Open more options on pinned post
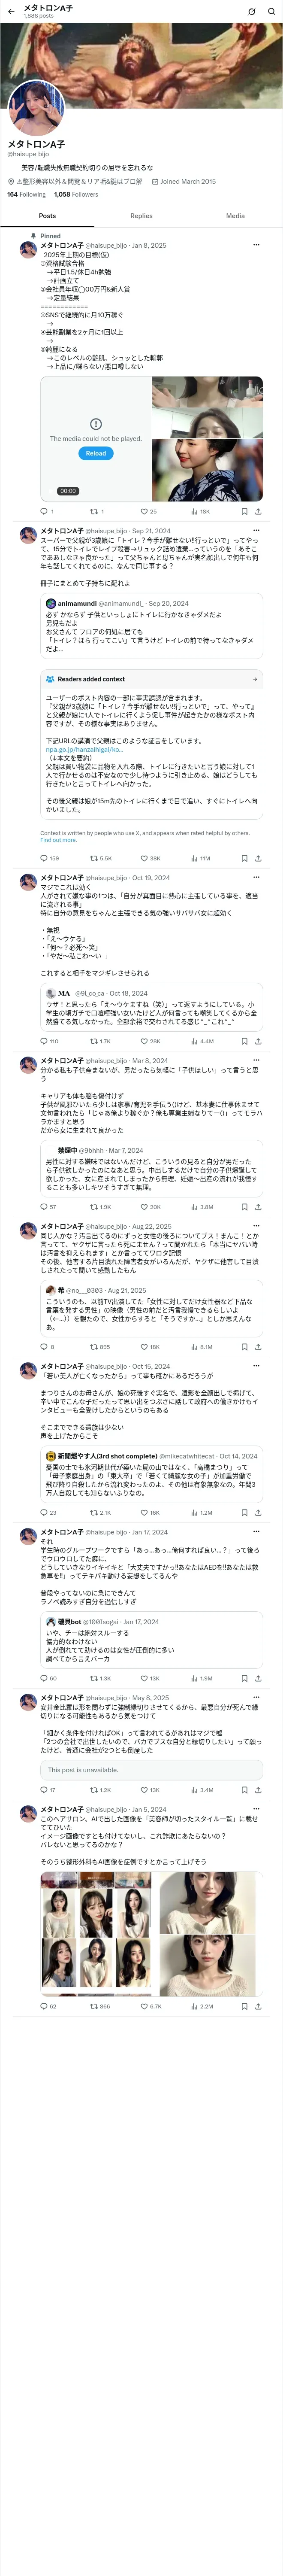 point(256,245)
